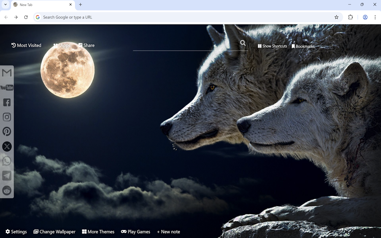381x238 pixels.
Task: Open Pinterest from the sidebar
Action: click(7, 131)
